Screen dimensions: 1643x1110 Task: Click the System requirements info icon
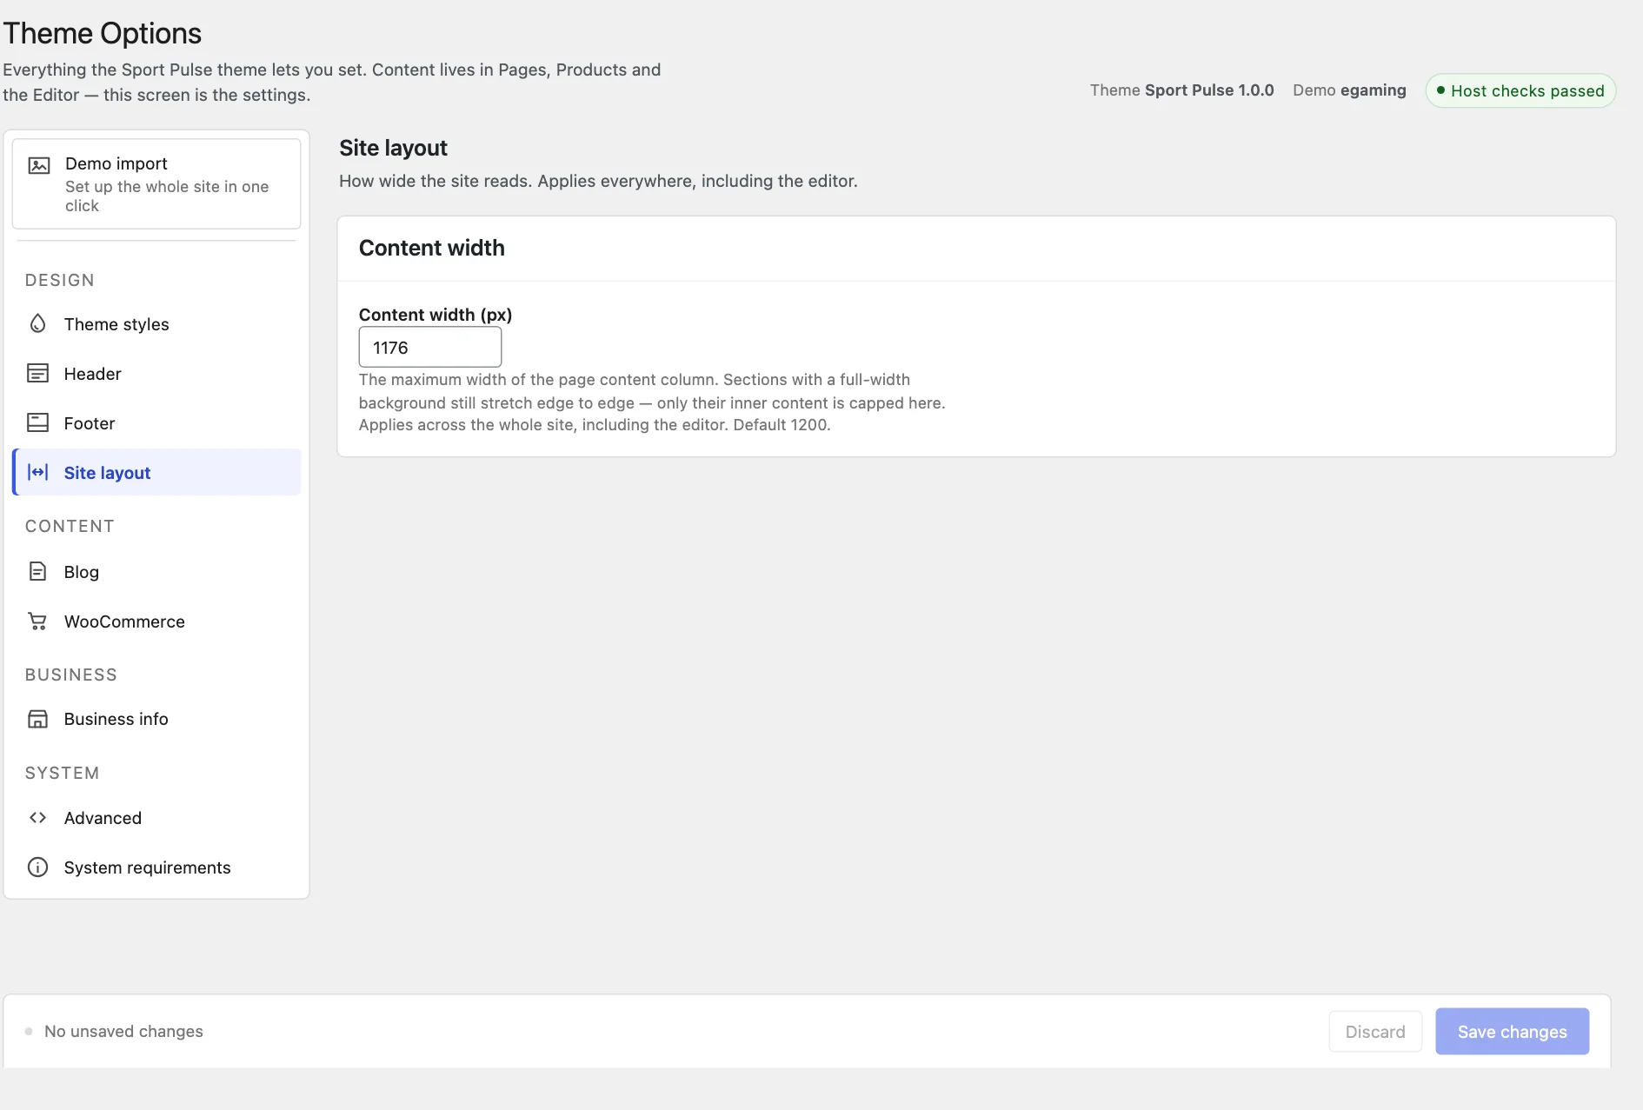point(37,867)
